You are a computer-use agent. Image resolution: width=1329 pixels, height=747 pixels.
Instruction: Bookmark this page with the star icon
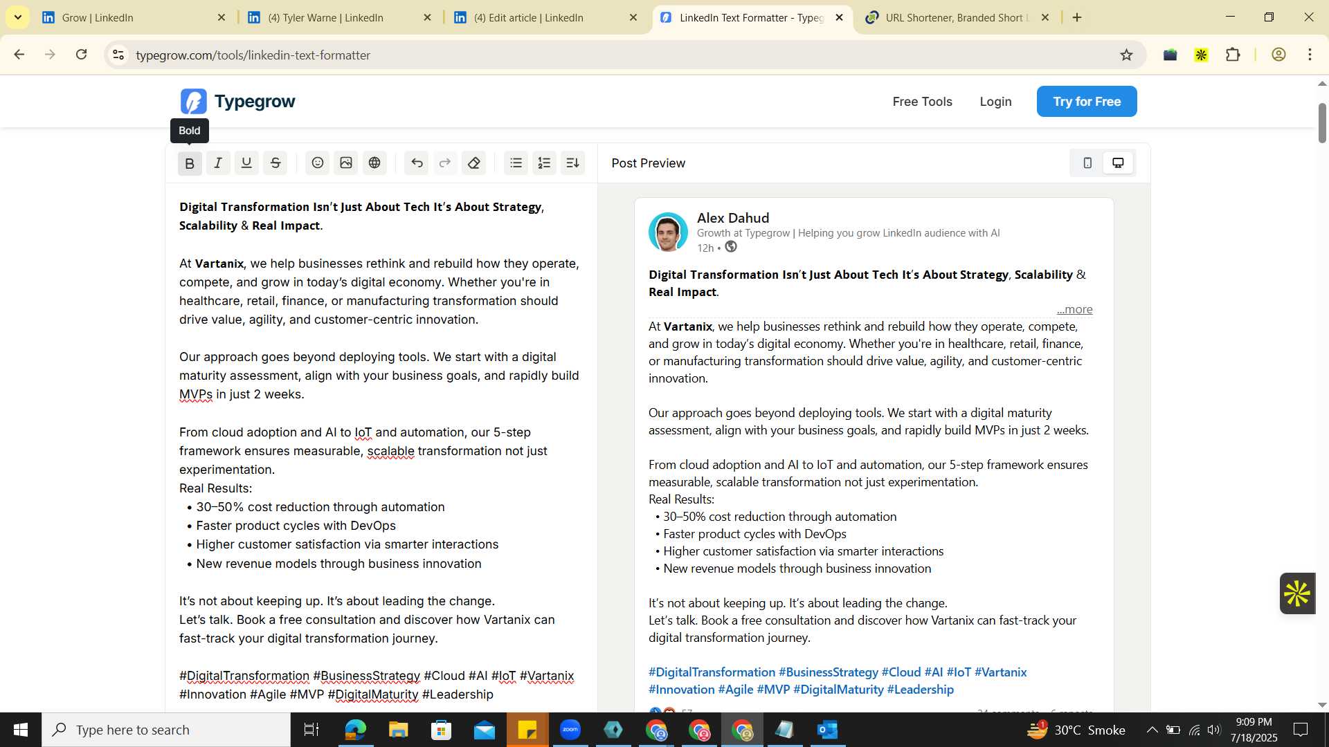coord(1126,55)
